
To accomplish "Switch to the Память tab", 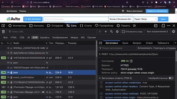I will tap(123, 26).
